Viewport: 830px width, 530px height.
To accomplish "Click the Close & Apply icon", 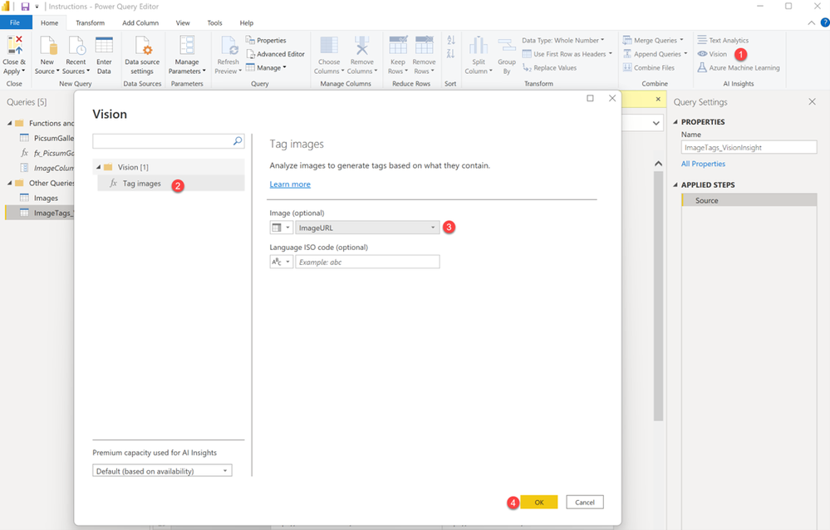I will tap(14, 46).
